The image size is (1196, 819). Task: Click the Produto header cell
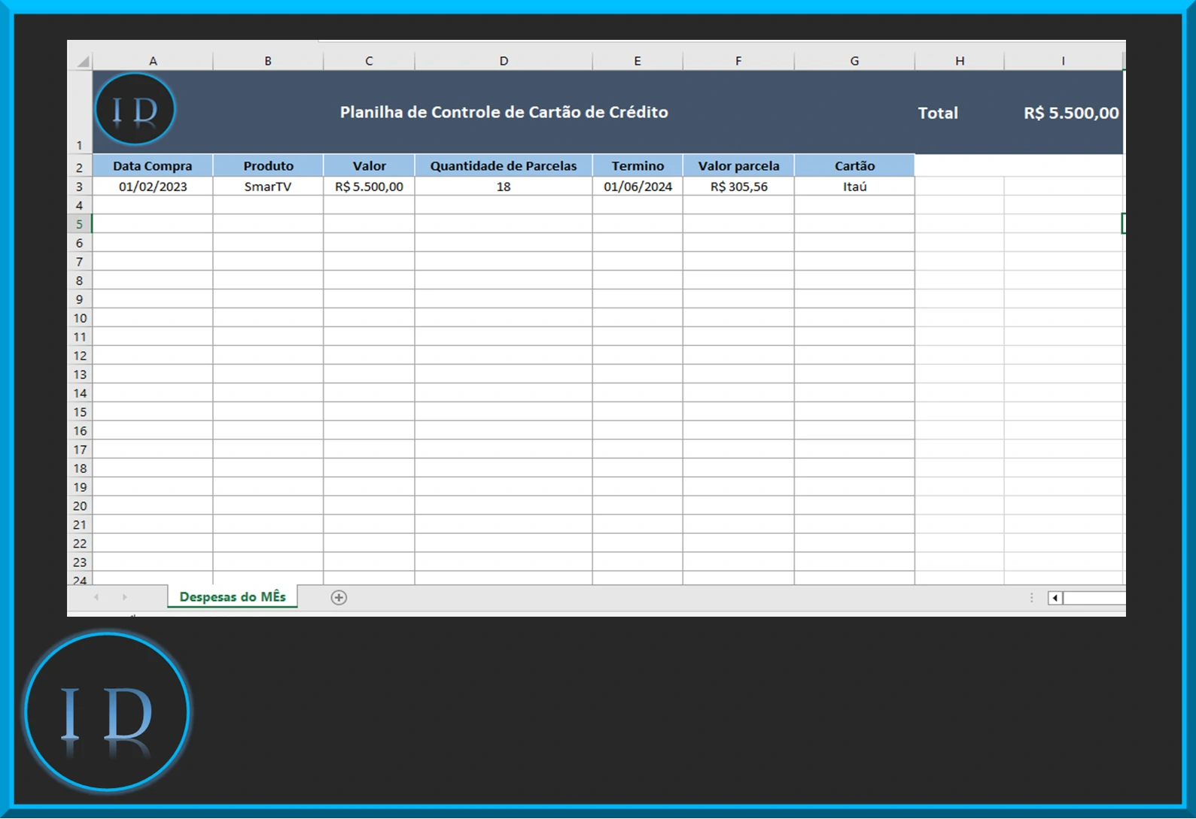pyautogui.click(x=268, y=165)
